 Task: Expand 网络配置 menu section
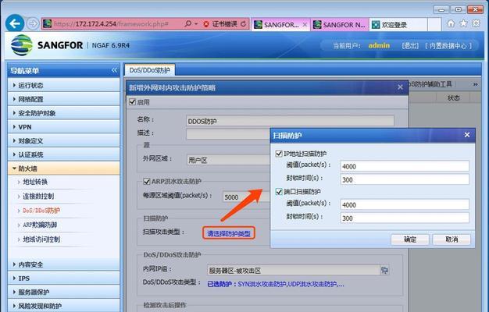(x=63, y=99)
